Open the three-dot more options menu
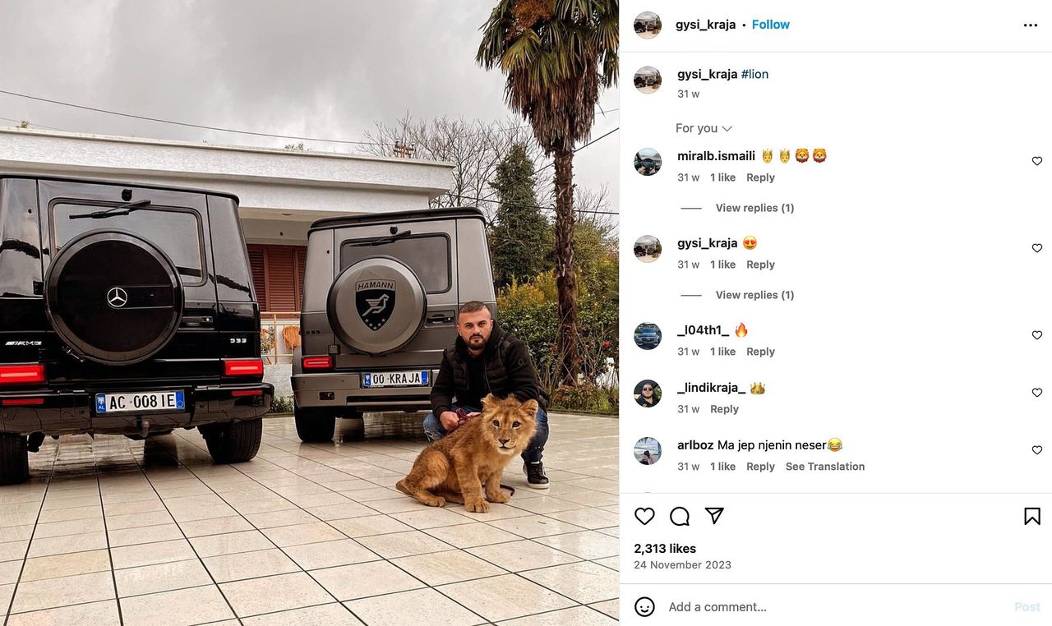The width and height of the screenshot is (1052, 626). (x=1031, y=25)
